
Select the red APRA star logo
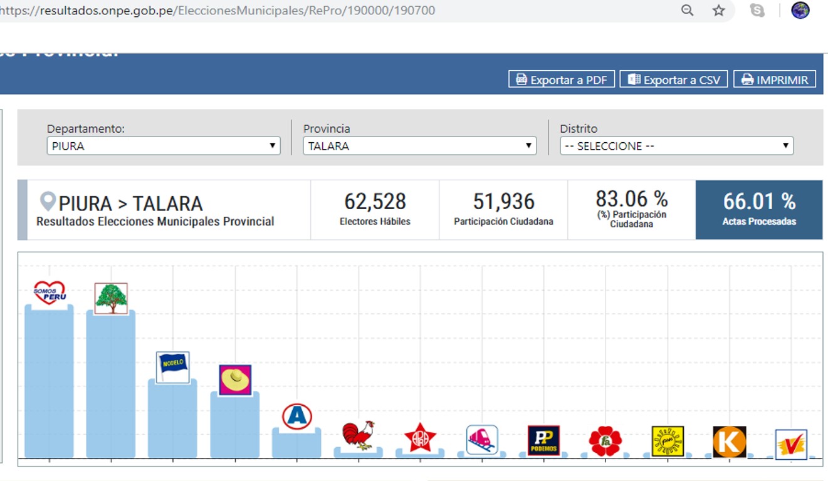click(420, 438)
